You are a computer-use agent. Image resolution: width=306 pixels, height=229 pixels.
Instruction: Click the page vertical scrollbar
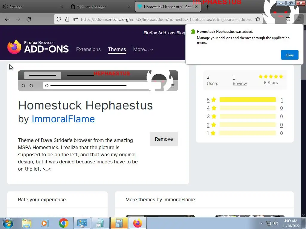304,121
